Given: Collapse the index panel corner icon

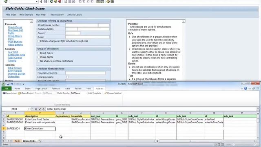Looking at the screenshot, I should [31, 21].
